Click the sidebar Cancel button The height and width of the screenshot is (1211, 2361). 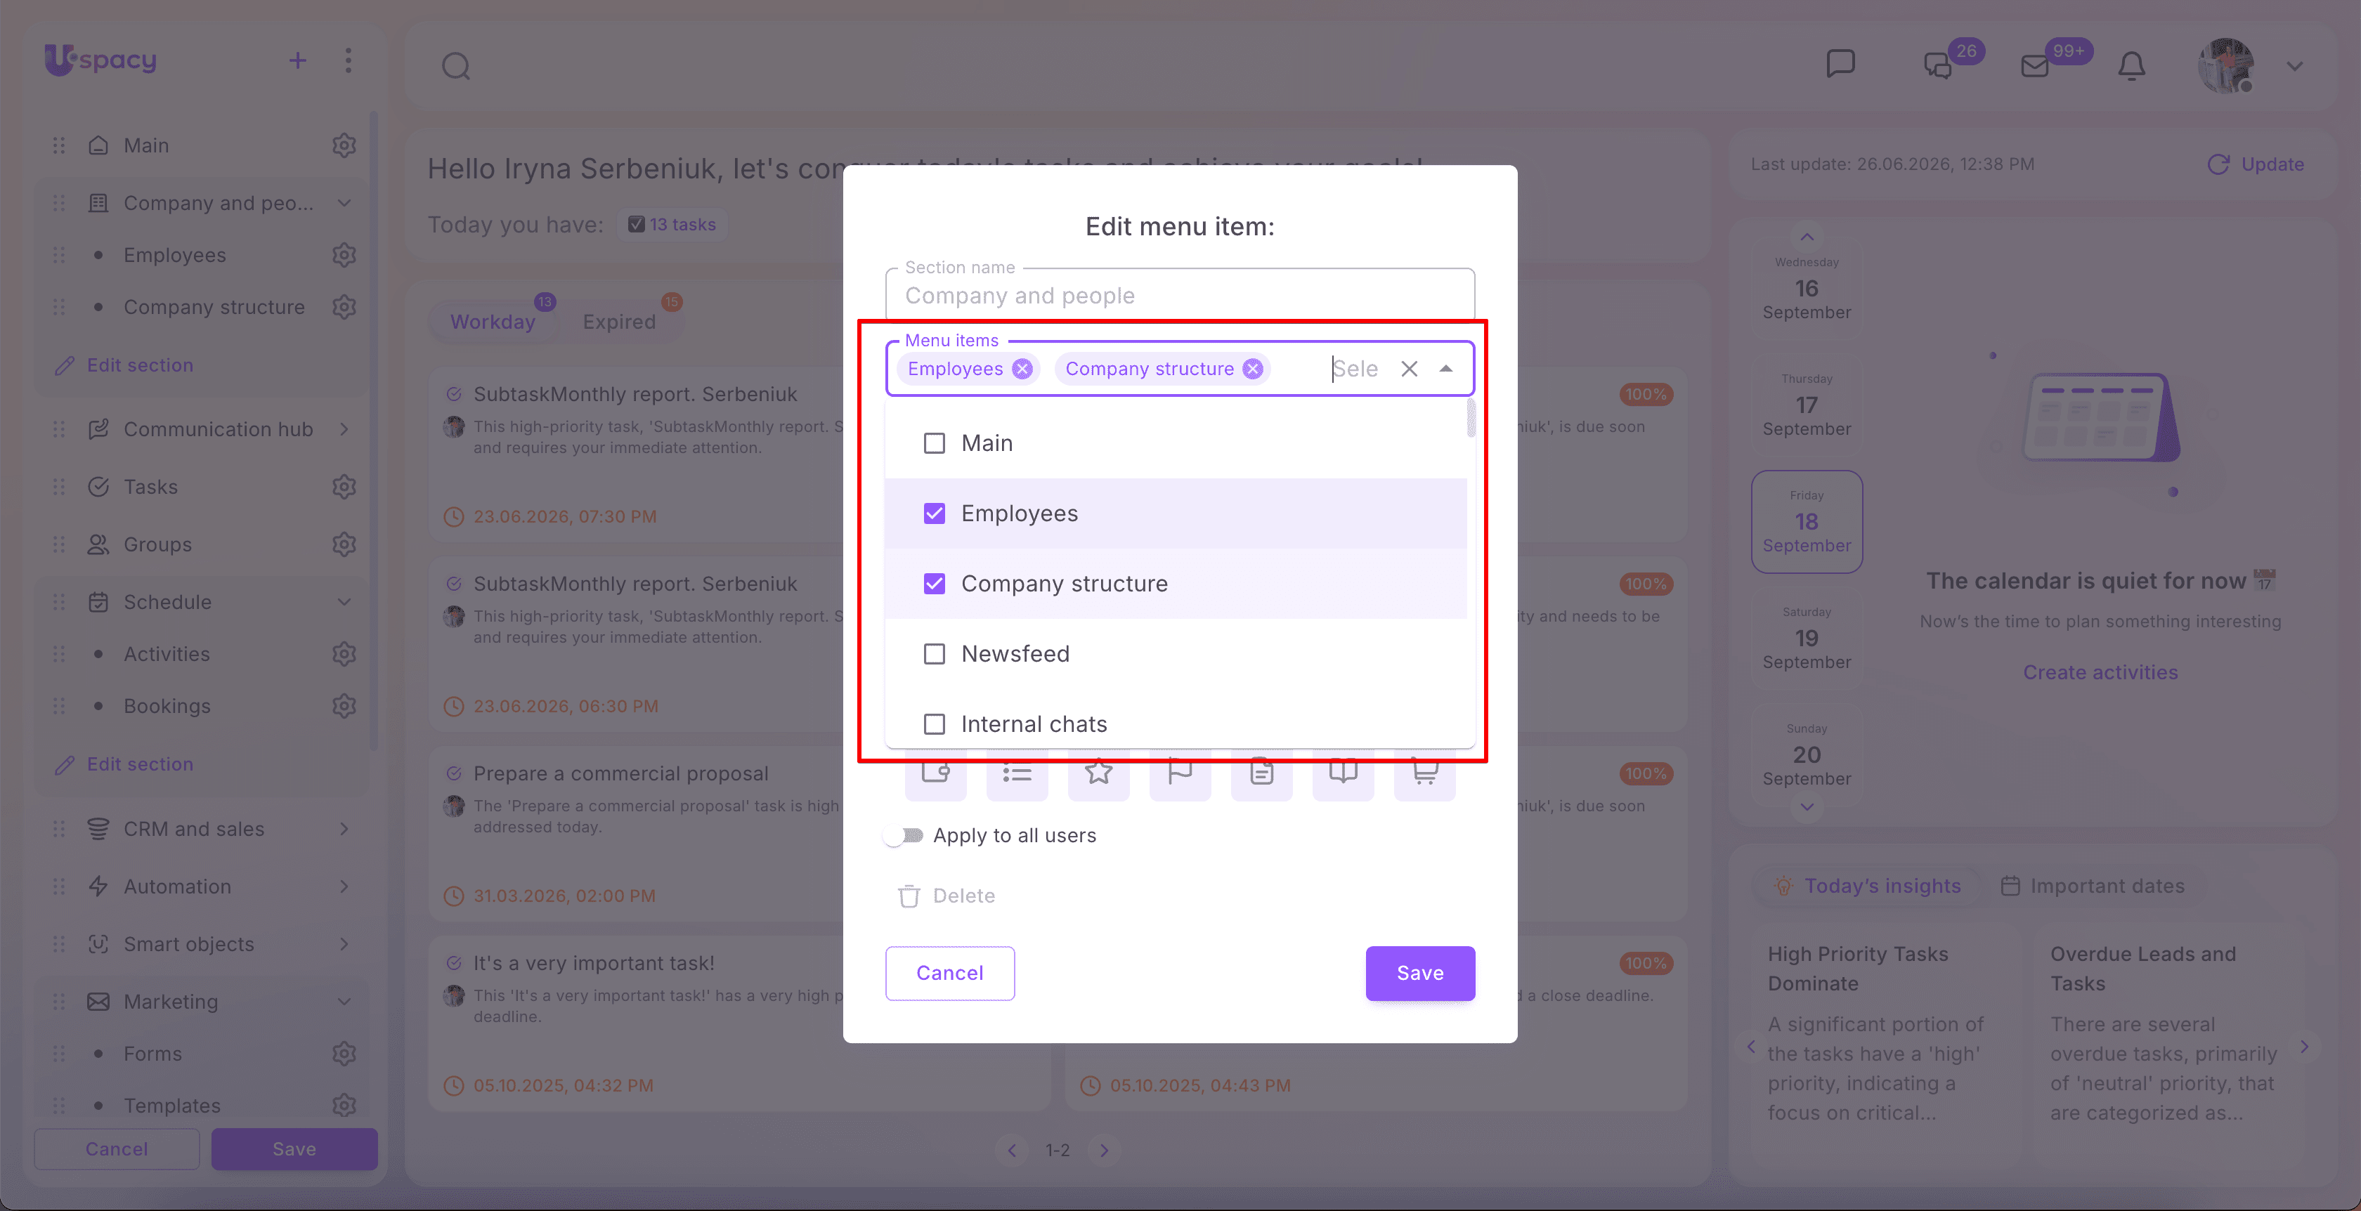click(x=117, y=1148)
